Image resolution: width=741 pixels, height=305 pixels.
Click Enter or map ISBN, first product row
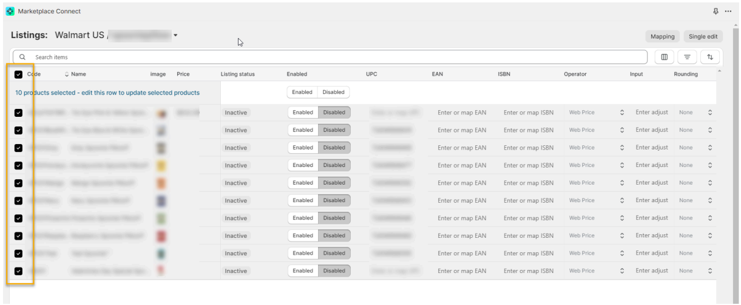point(528,113)
